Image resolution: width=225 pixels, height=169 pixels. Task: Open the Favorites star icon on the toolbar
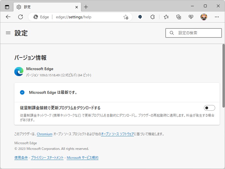tap(166, 17)
